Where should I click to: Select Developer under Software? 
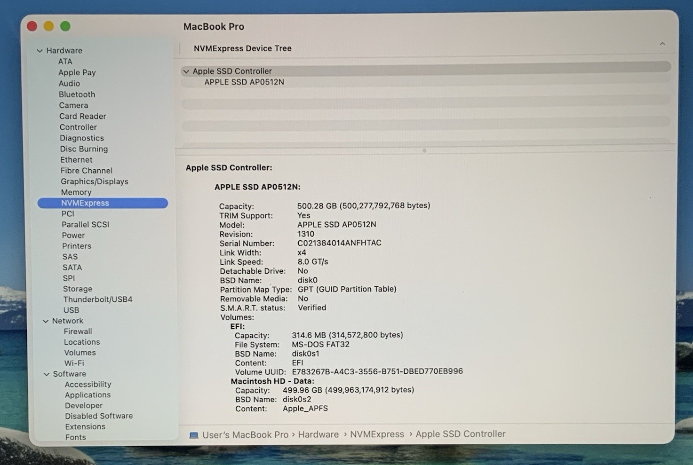click(84, 405)
